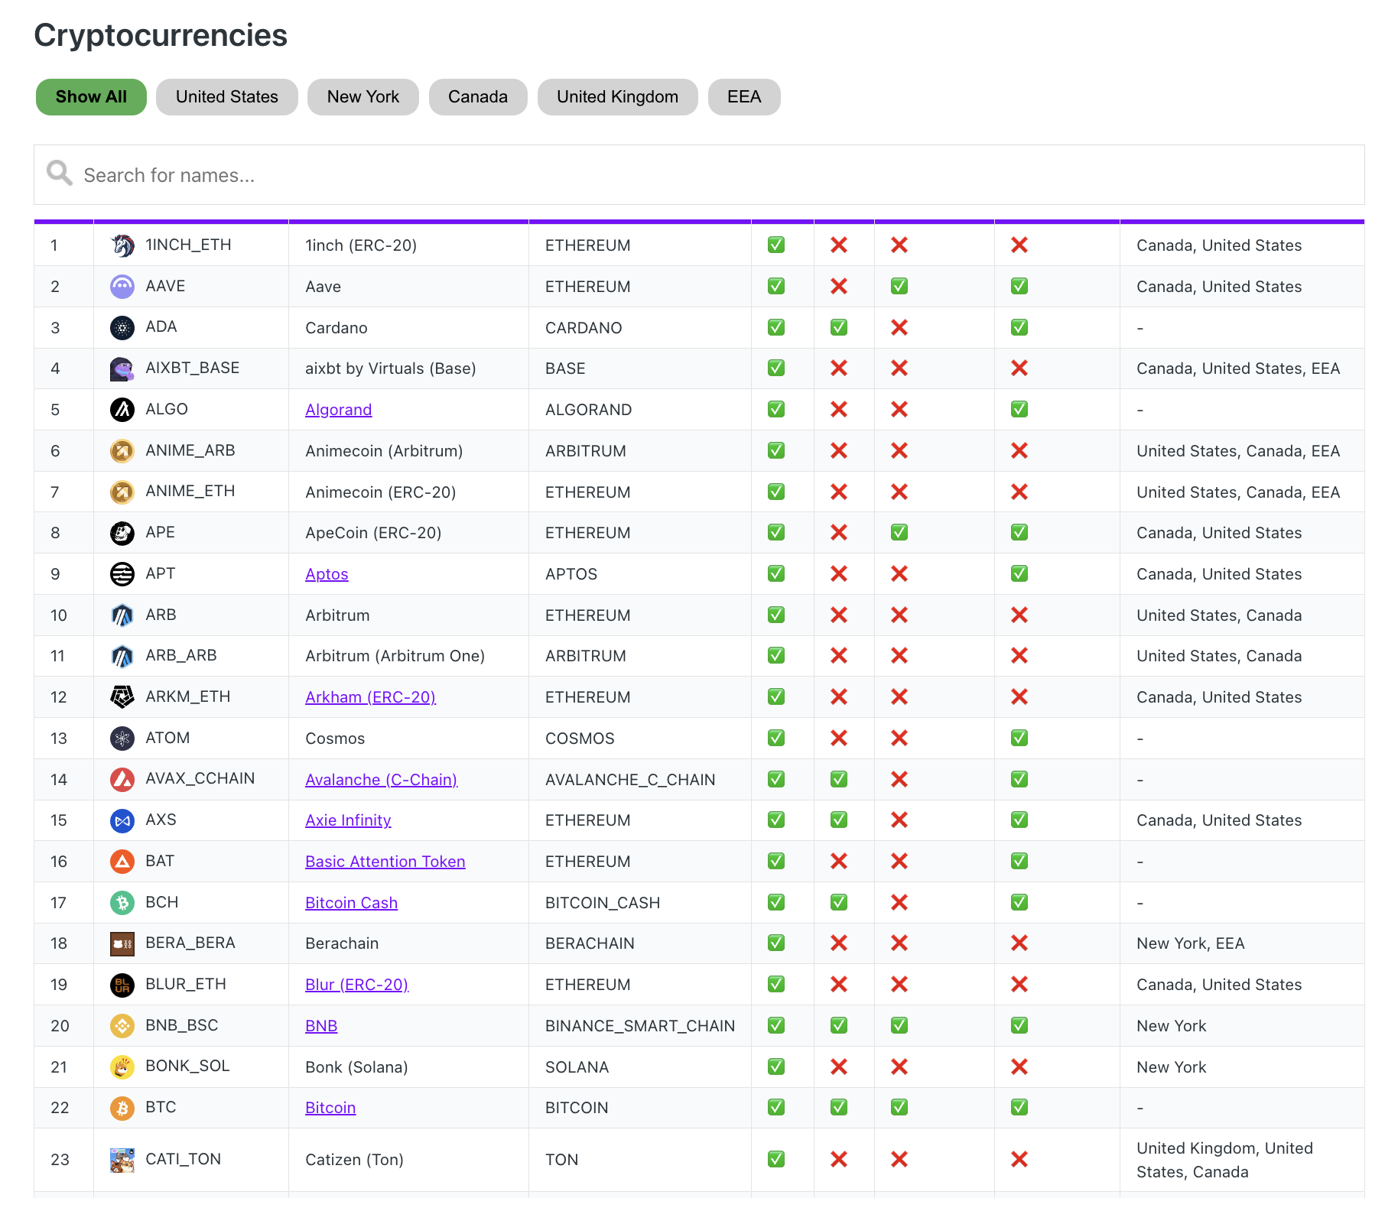The image size is (1398, 1211).
Task: Click the Cardano ADA coin icon
Action: click(x=122, y=328)
